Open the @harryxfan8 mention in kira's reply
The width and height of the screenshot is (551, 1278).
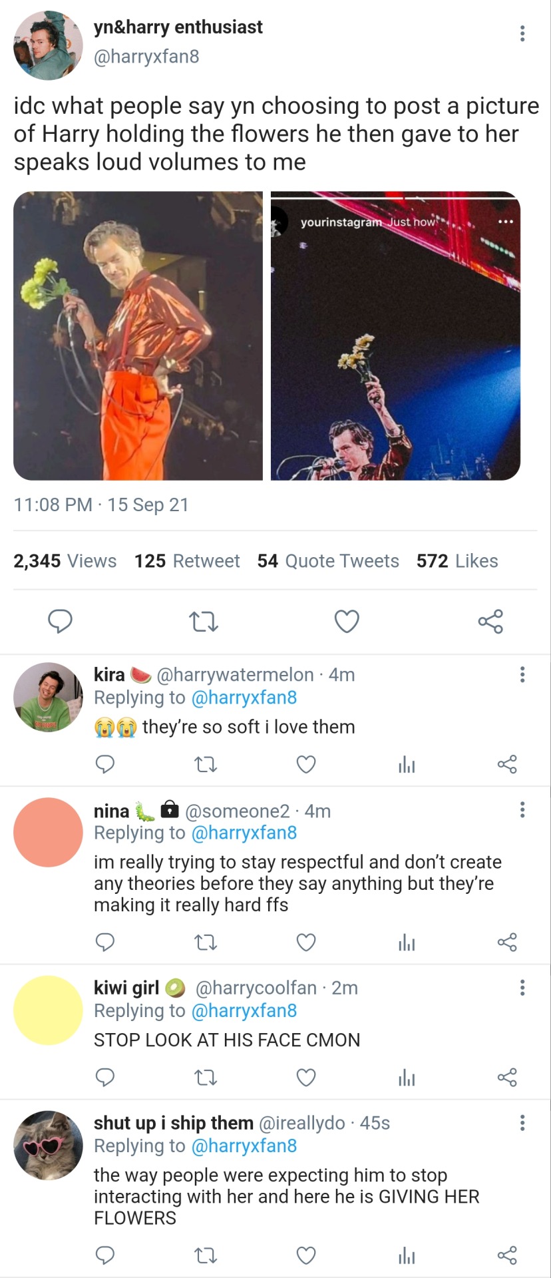(244, 698)
